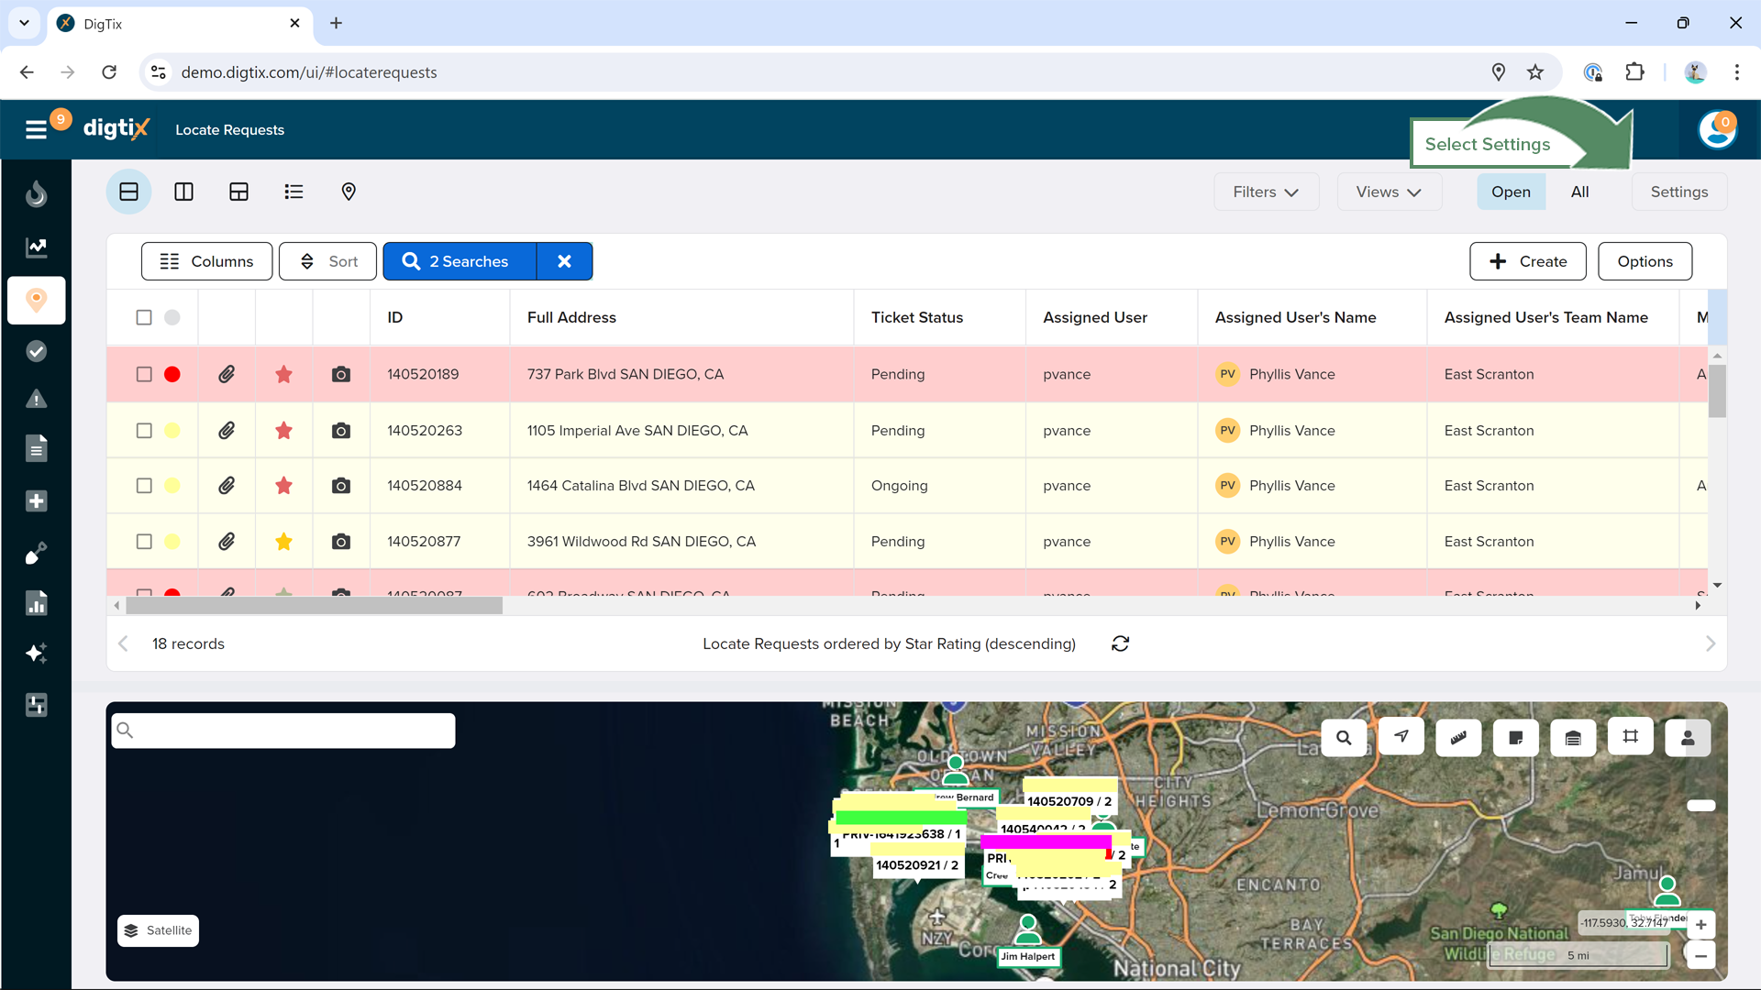Tick the checkbox for ticket 140520884
The width and height of the screenshot is (1761, 990).
pyautogui.click(x=144, y=486)
